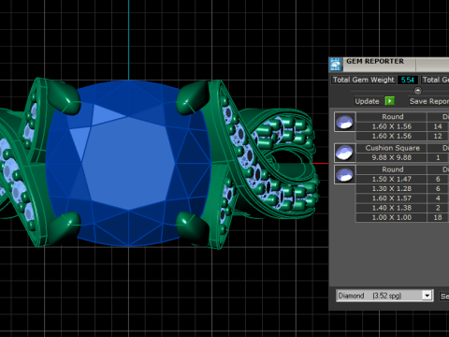Select the 1.00 X 1.00 row
The image size is (449, 337).
[402, 217]
